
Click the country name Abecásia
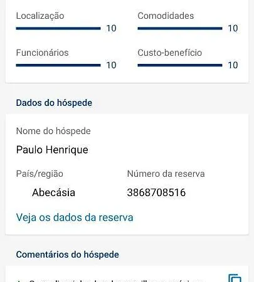(53, 192)
